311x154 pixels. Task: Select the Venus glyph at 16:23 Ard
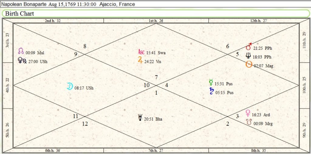[248, 113]
